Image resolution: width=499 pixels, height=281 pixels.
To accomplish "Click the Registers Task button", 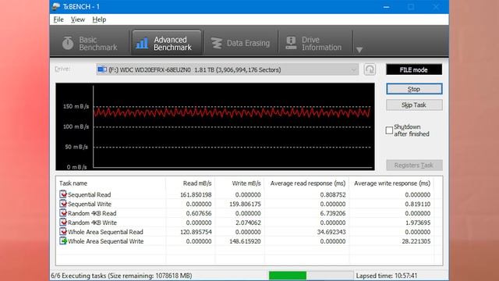I will 414,165.
